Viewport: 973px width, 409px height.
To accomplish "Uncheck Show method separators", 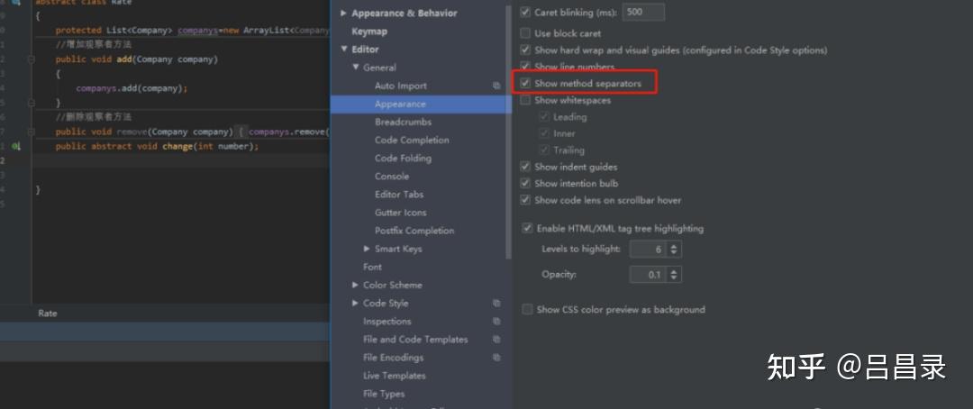I will [x=526, y=84].
